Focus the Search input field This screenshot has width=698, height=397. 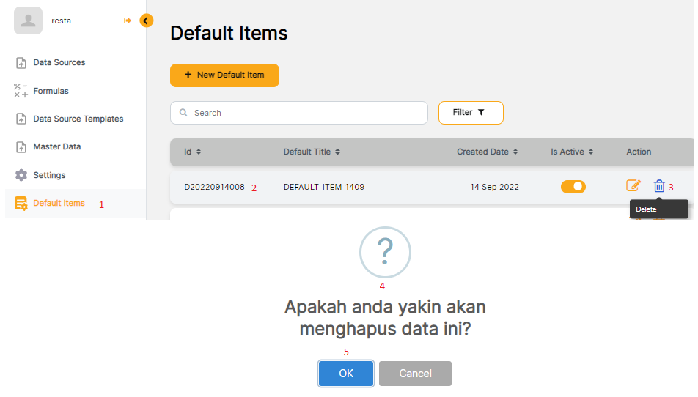click(299, 113)
